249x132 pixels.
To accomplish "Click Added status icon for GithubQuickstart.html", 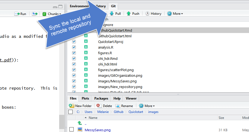I will tap(86, 36).
